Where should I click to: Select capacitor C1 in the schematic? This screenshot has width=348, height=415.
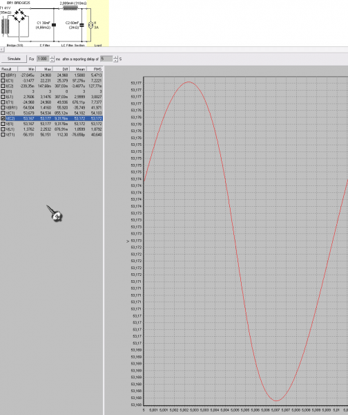click(x=54, y=25)
